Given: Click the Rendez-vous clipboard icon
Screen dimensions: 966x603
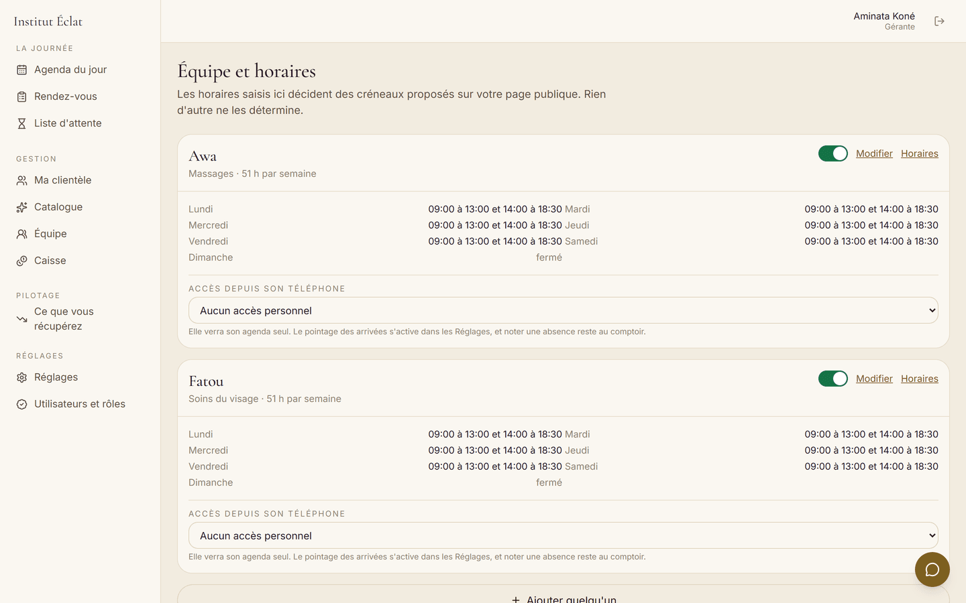Looking at the screenshot, I should (21, 96).
